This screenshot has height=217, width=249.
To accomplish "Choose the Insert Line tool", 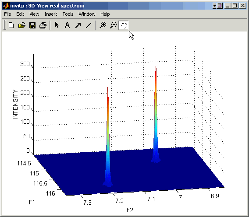I will (89, 25).
